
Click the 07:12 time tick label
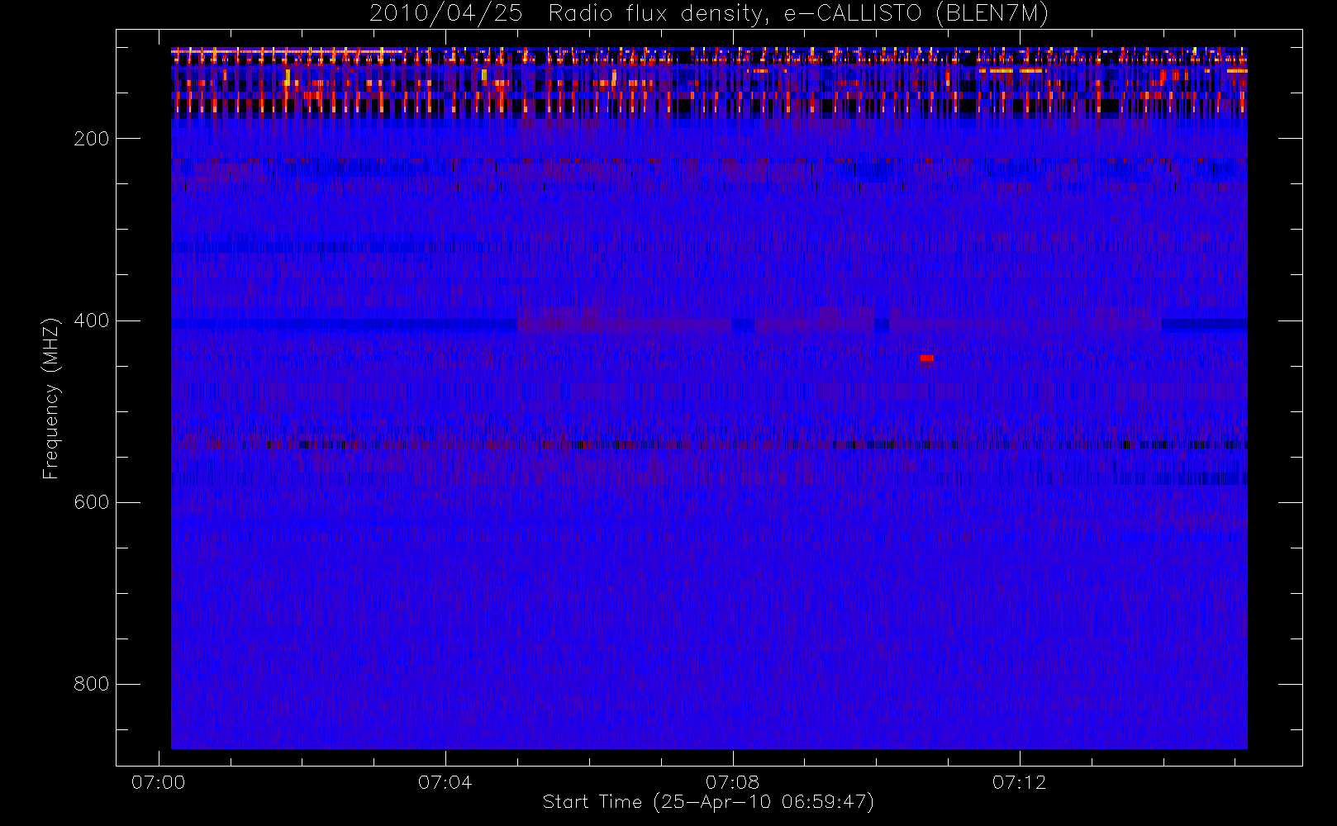click(x=1019, y=782)
